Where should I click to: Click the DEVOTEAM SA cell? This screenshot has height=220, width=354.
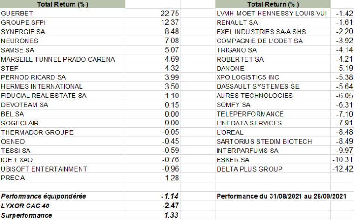click(x=62, y=105)
